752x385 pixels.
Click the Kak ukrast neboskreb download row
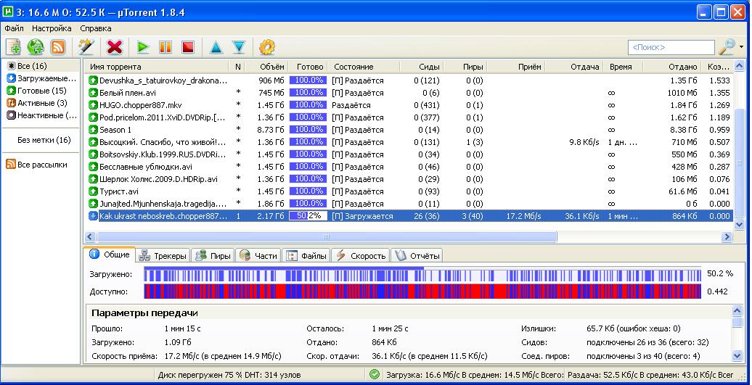409,216
